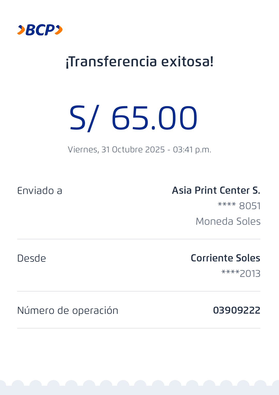
Task: Click the date Viernes, 31 Octubre 2025
Action: [116, 150]
